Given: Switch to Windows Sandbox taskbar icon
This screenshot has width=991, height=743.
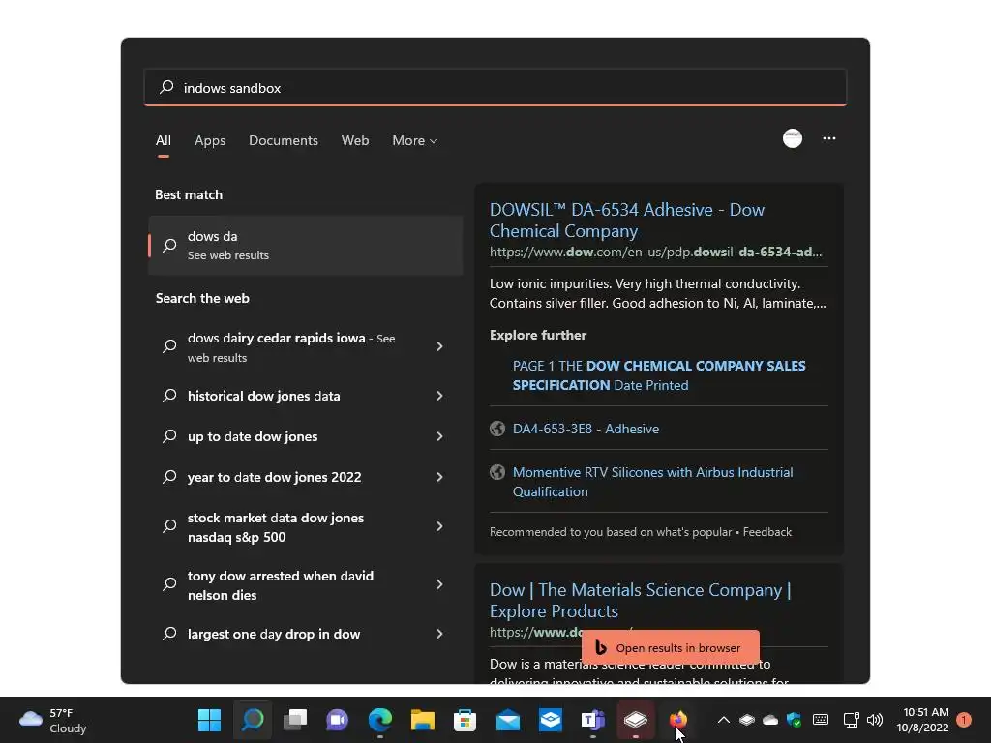Looking at the screenshot, I should [635, 719].
